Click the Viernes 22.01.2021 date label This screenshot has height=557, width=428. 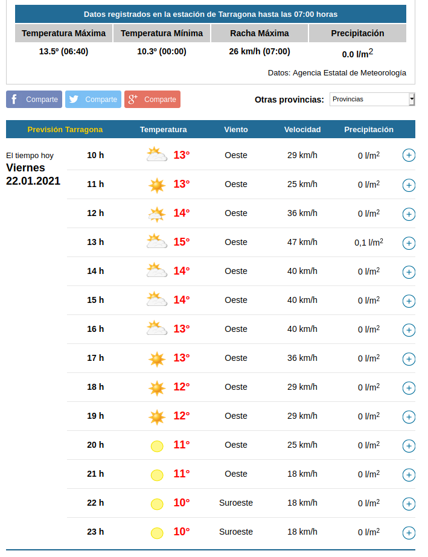[33, 174]
